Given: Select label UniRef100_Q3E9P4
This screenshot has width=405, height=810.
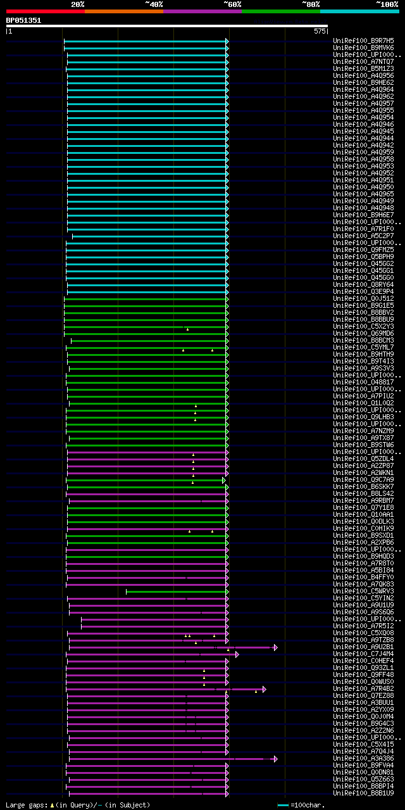Looking at the screenshot, I should [363, 292].
